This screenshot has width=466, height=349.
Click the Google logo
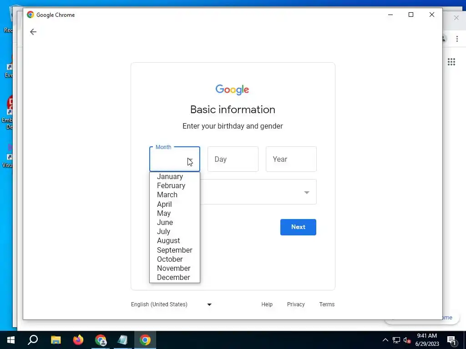(x=233, y=90)
